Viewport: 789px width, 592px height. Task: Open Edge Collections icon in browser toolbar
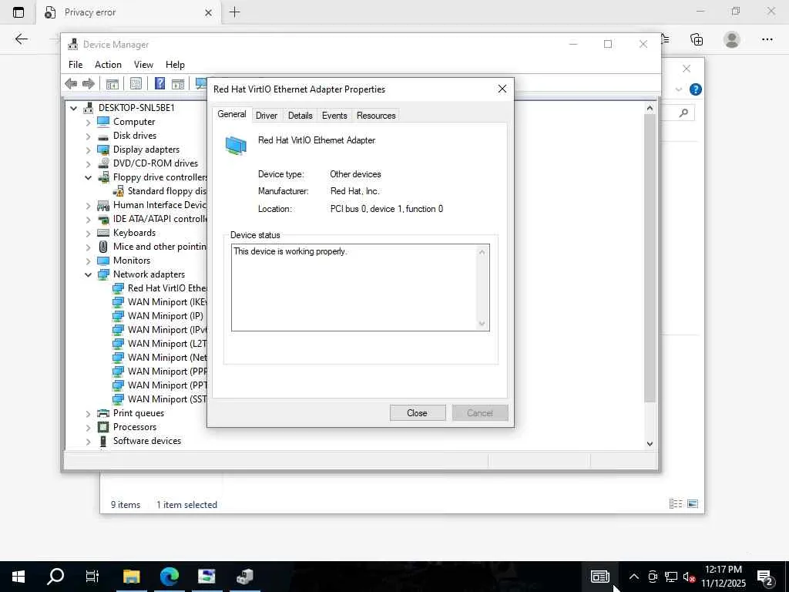697,39
